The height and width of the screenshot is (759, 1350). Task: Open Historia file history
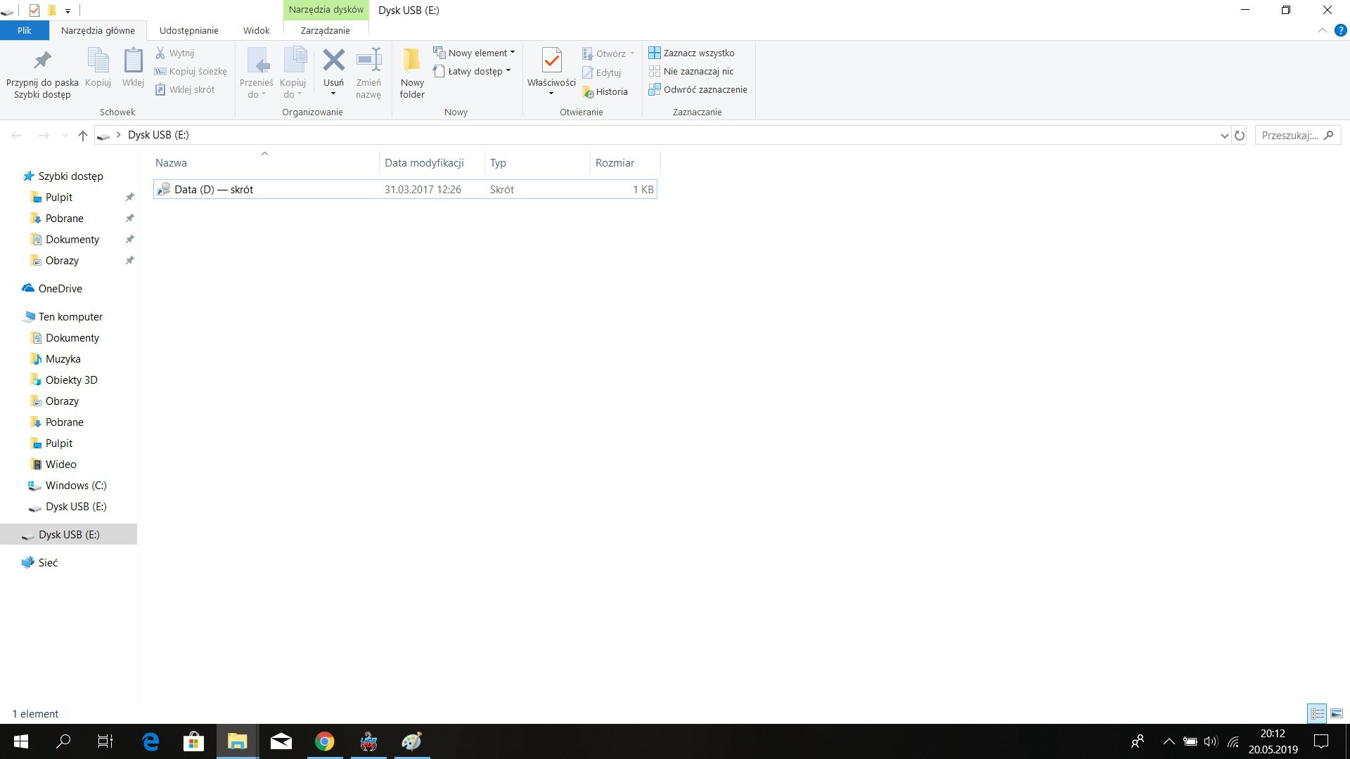coord(605,92)
